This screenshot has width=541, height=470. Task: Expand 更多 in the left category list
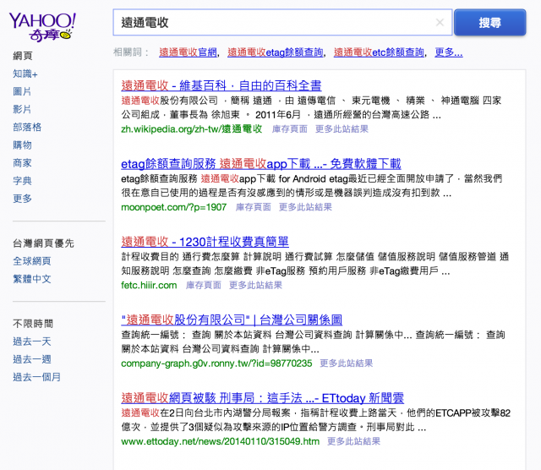pos(22,199)
